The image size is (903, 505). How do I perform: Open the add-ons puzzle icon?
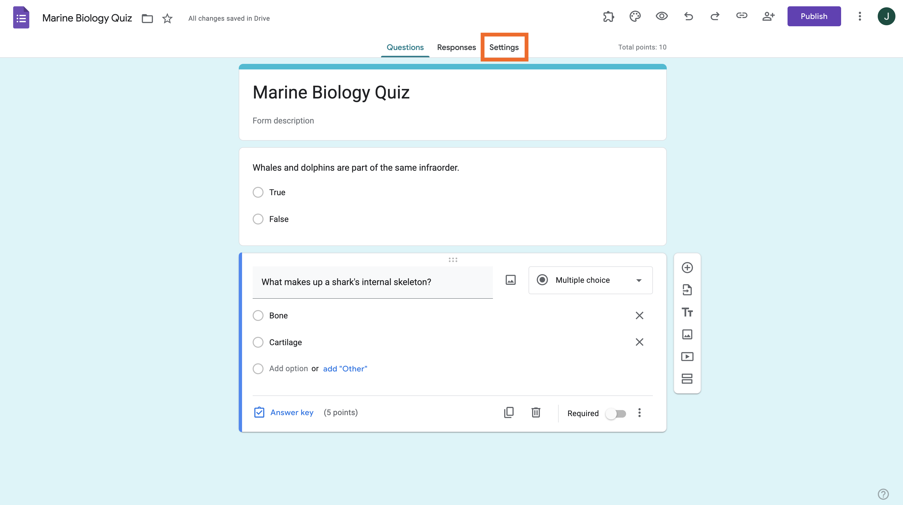(609, 16)
